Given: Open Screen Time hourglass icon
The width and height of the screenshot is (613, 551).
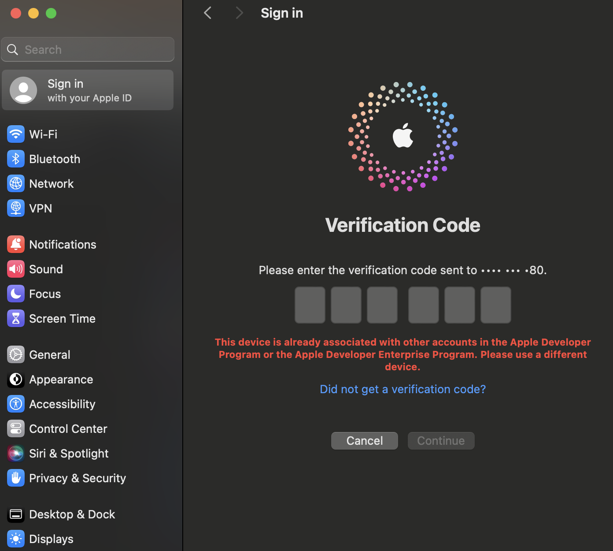Looking at the screenshot, I should pyautogui.click(x=16, y=319).
